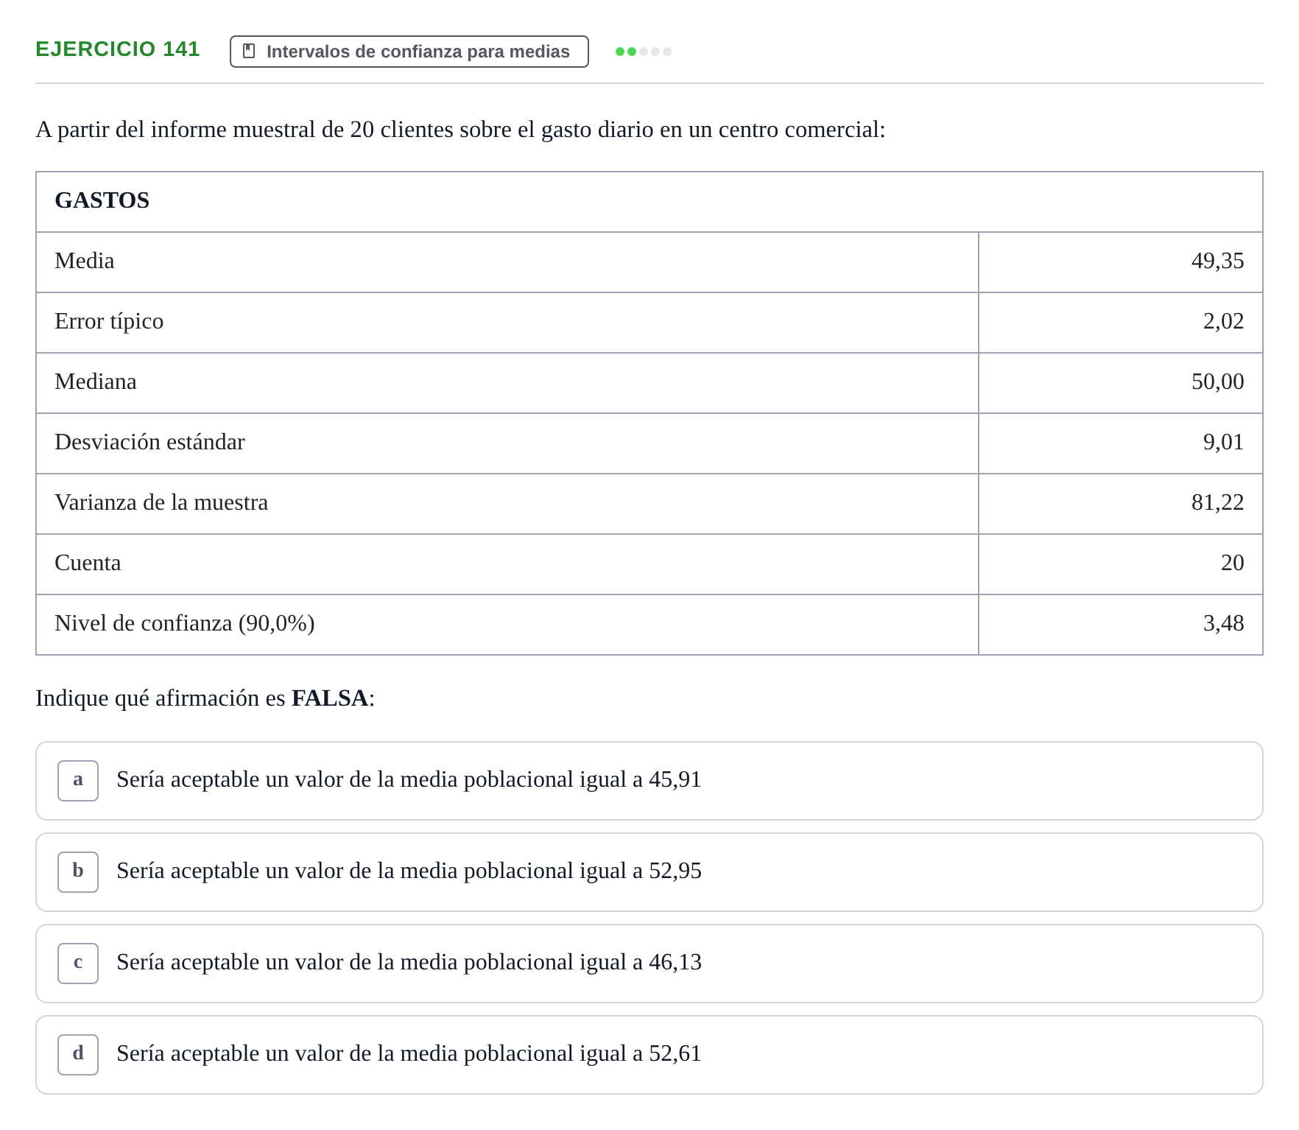Click the value 9,01
The image size is (1299, 1130).
[x=1223, y=442]
